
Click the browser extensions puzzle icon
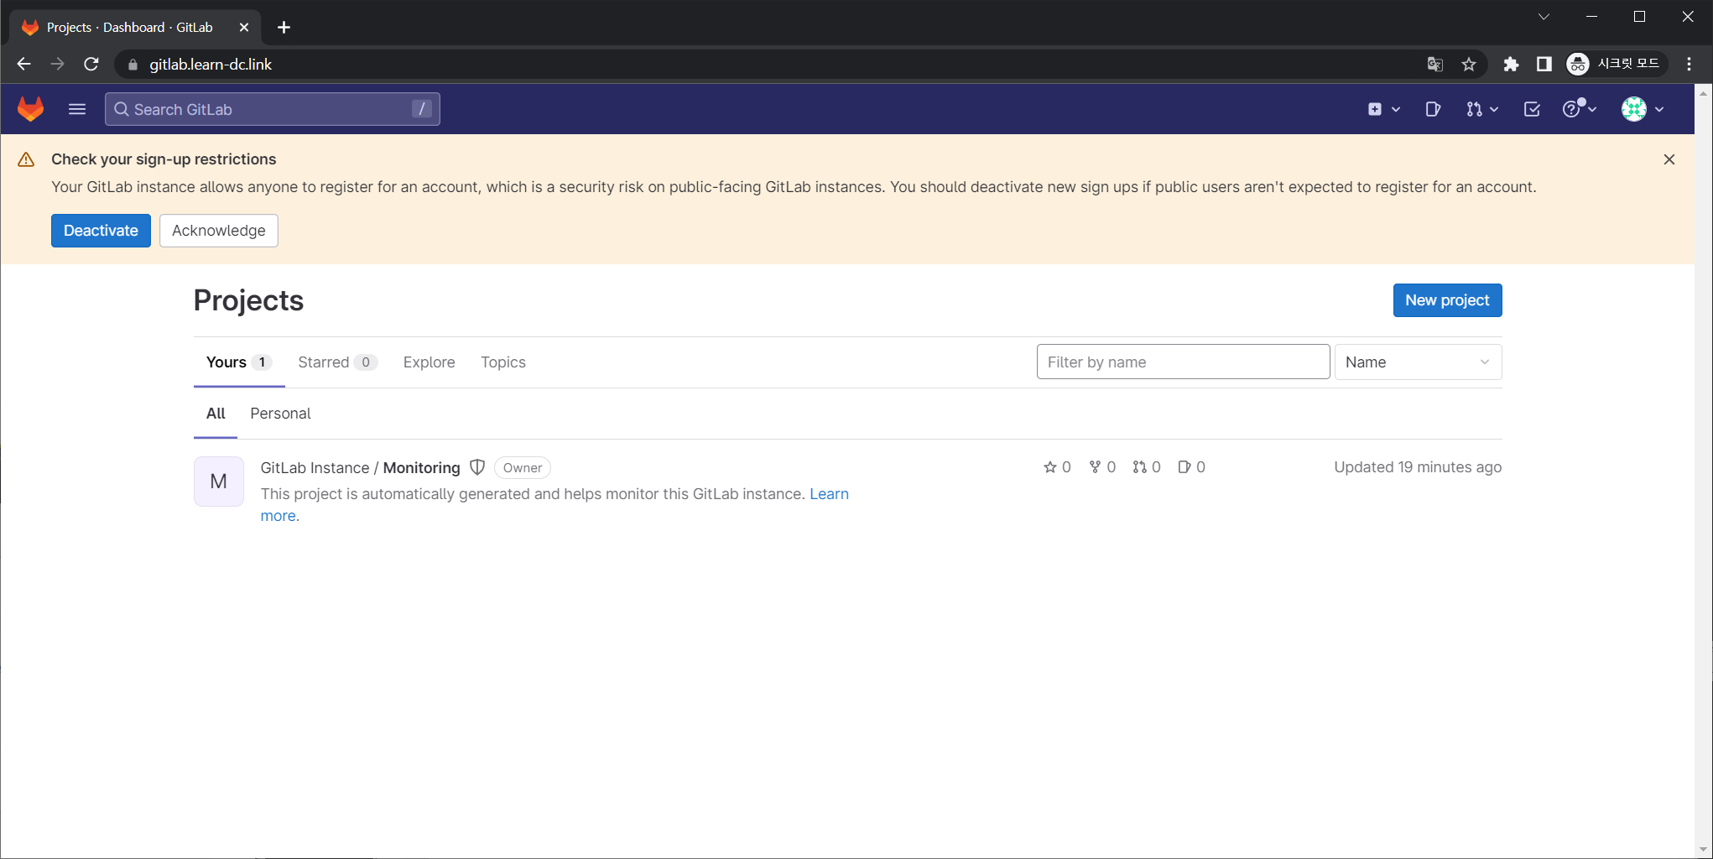[1511, 65]
